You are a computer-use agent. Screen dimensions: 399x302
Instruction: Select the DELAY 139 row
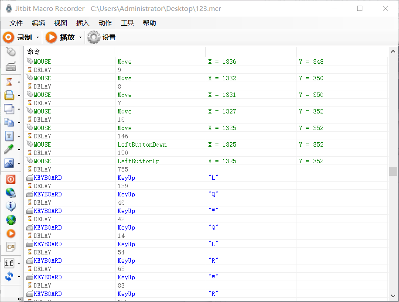(x=206, y=186)
